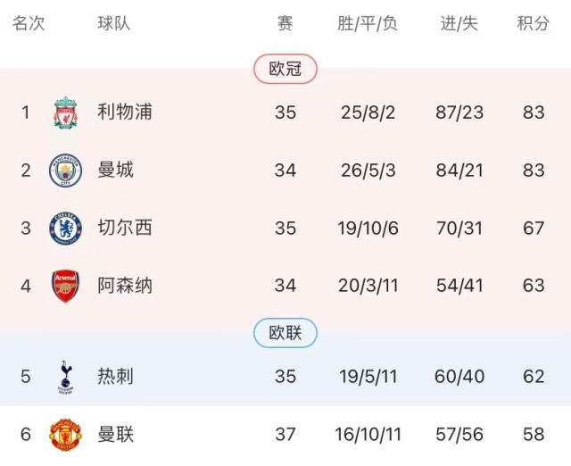
Task: Click the 欧联 zone label
Action: [285, 334]
